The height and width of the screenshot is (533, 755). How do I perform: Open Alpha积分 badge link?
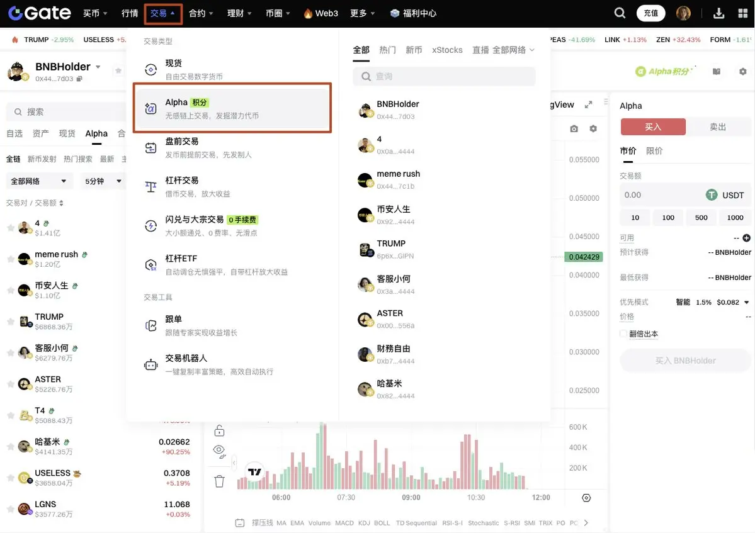coord(664,71)
